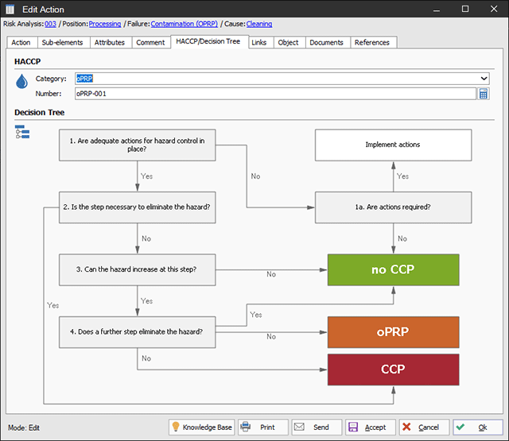Confirm with the Ok button
Screen dimensions: 509x441
click(477, 427)
